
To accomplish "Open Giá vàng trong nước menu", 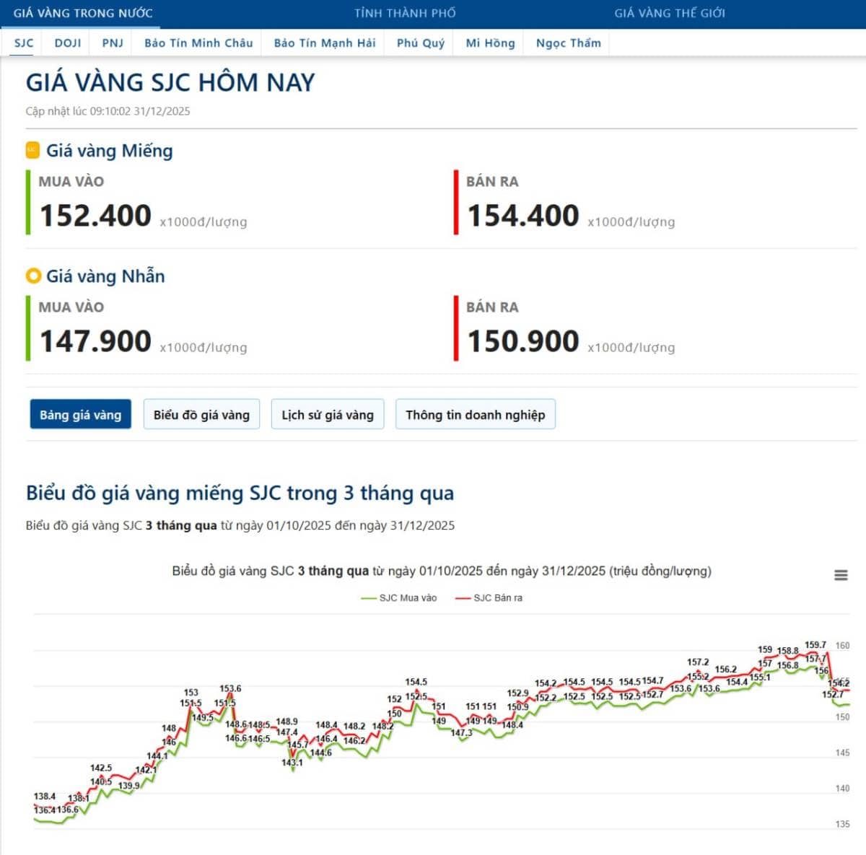I will pyautogui.click(x=83, y=13).
